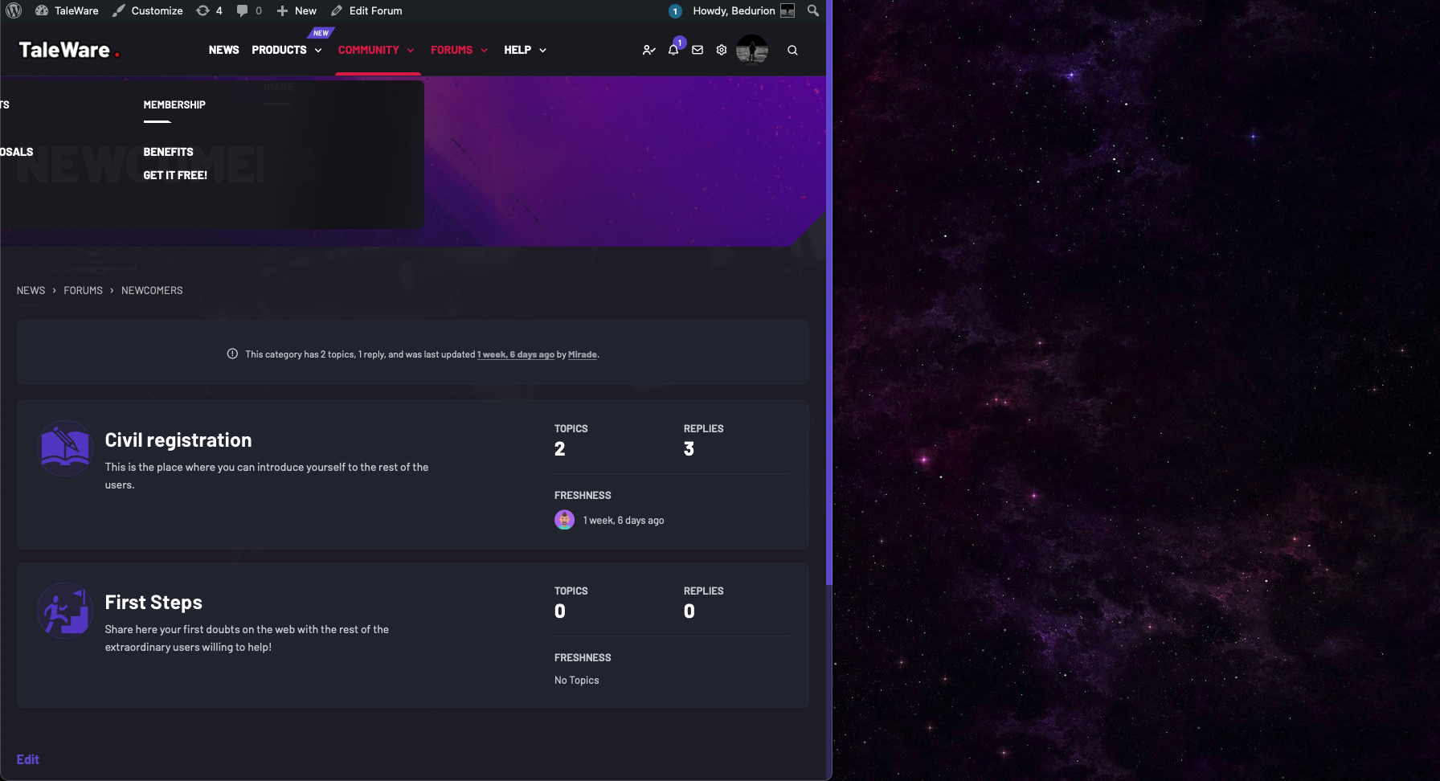Select BENEFITS in the dropdown panel
Screen dimensions: 1440x781
point(168,152)
